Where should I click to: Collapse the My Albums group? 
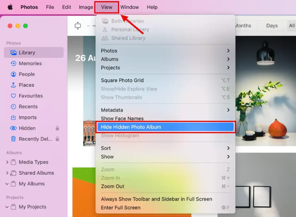7,184
